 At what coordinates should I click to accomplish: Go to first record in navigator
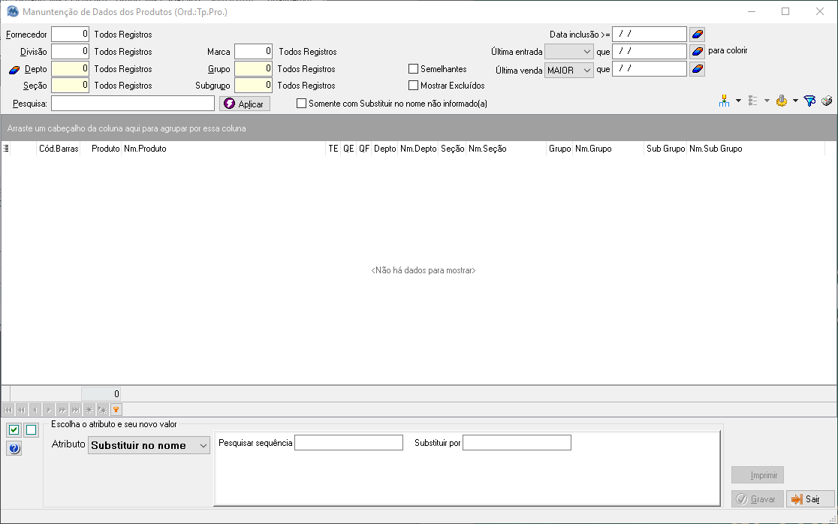click(8, 410)
